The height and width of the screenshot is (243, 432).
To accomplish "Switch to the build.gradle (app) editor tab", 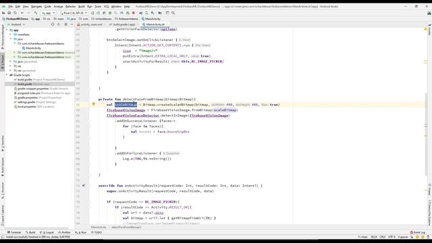I will [124, 24].
